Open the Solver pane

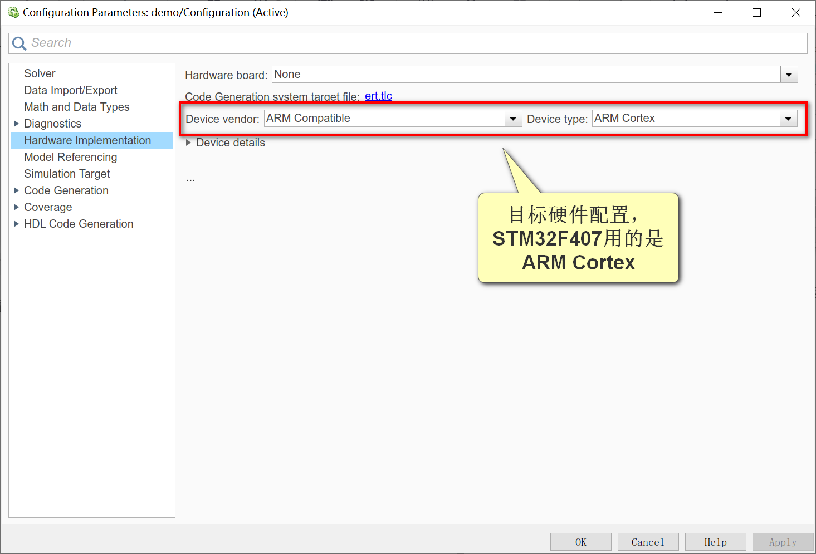40,73
